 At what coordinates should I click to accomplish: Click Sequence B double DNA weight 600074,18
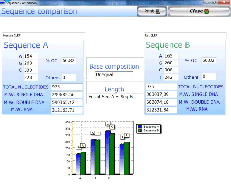tap(161, 102)
